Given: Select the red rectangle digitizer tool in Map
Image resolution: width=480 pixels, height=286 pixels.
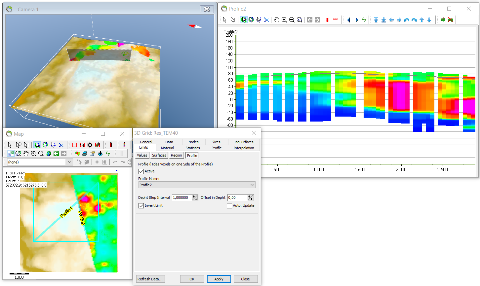Looking at the screenshot, I should pyautogui.click(x=75, y=145).
